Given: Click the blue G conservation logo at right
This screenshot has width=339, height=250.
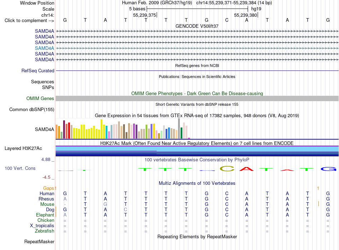Looking at the screenshot, I should pos(328,169).
